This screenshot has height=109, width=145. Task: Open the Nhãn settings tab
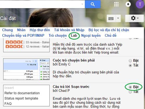click(x=21, y=30)
